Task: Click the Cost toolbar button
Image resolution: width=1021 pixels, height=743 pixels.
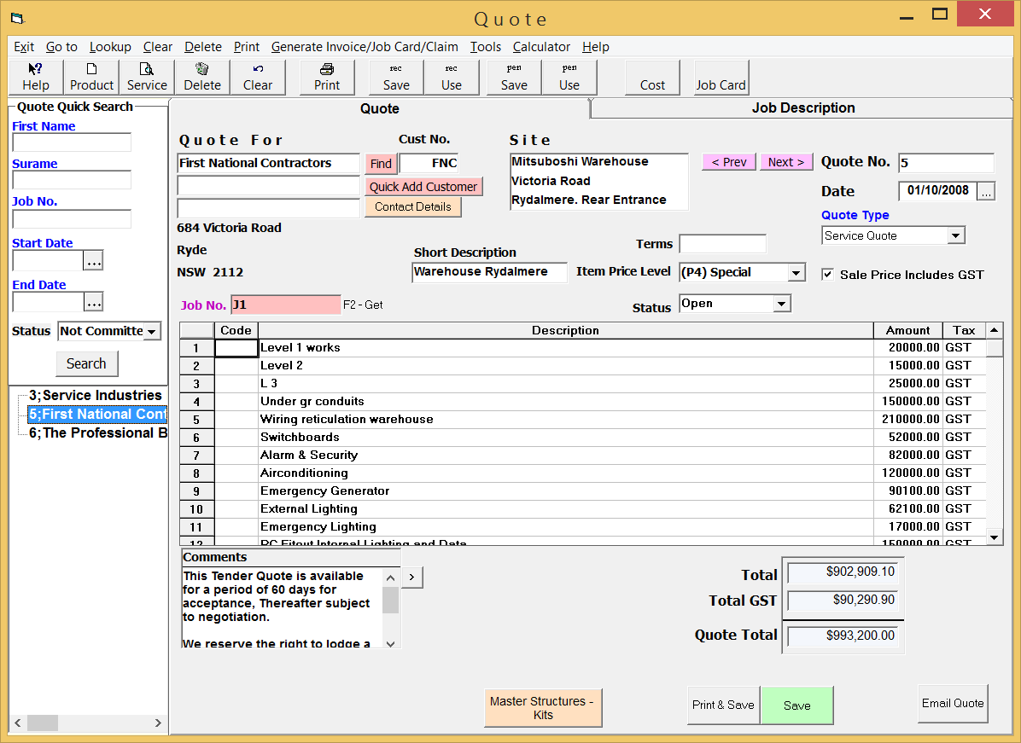Action: click(652, 78)
